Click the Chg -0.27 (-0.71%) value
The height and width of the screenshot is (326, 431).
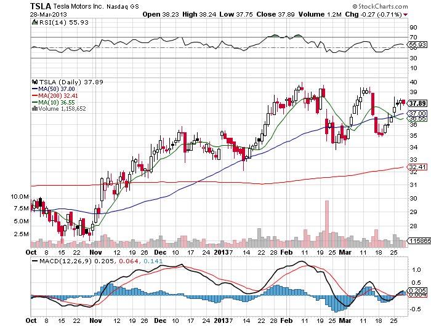click(x=374, y=14)
